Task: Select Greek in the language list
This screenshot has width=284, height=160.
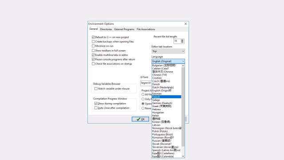Action: [166, 106]
